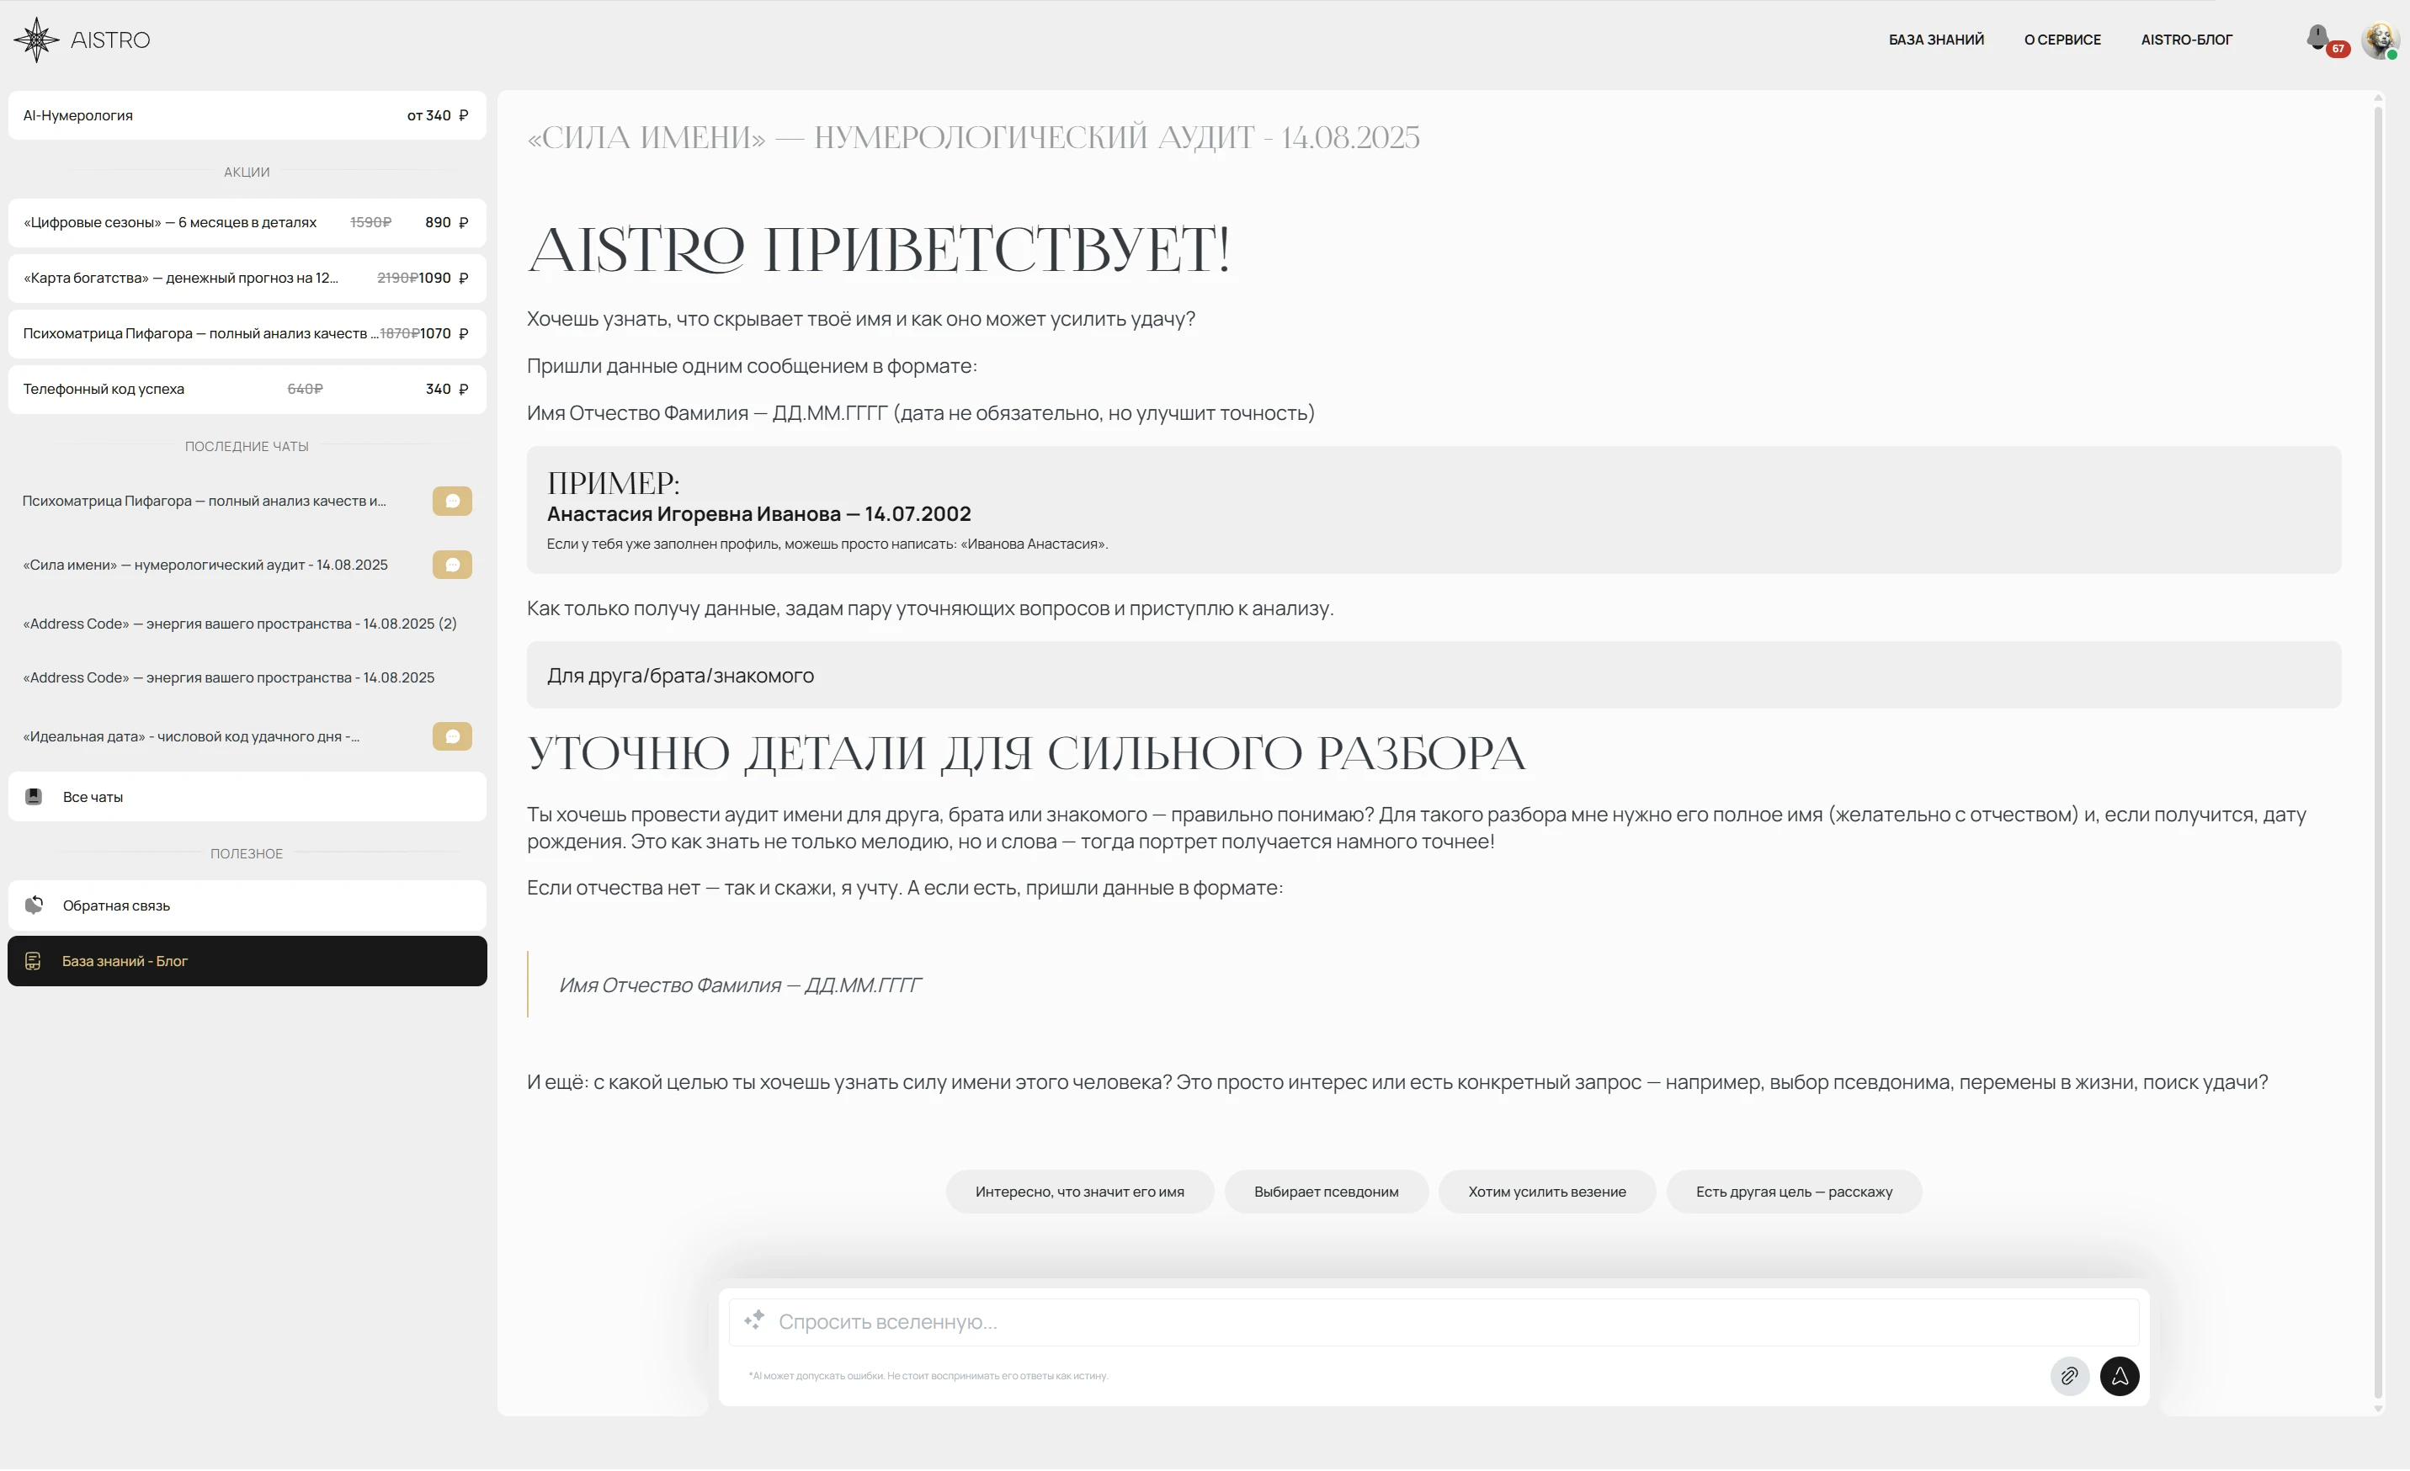Viewport: 2410px width, 1471px height.
Task: Click the sparkle icon in message field
Action: coord(753,1321)
